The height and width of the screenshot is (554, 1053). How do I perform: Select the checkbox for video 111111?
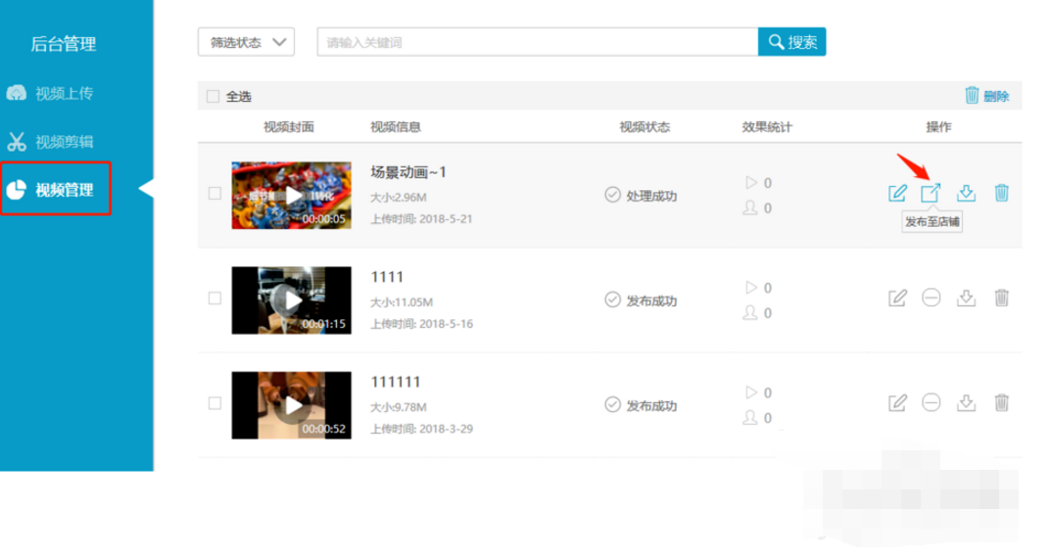[x=215, y=403]
